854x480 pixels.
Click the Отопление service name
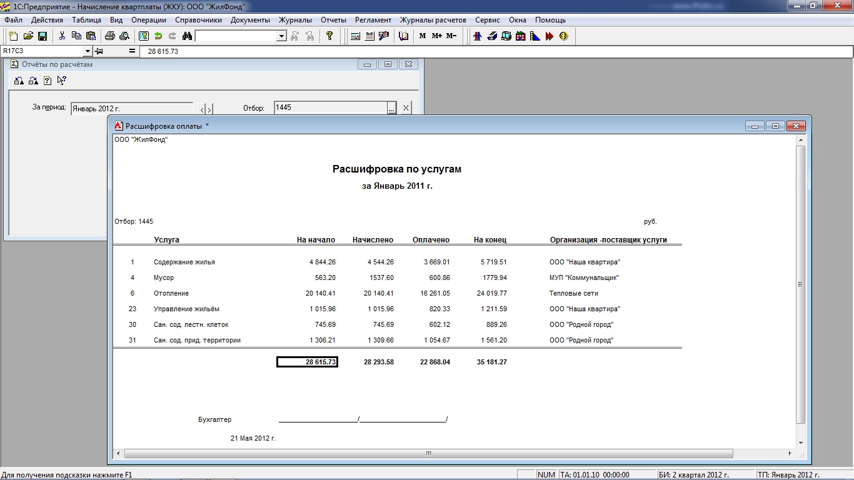coord(171,293)
